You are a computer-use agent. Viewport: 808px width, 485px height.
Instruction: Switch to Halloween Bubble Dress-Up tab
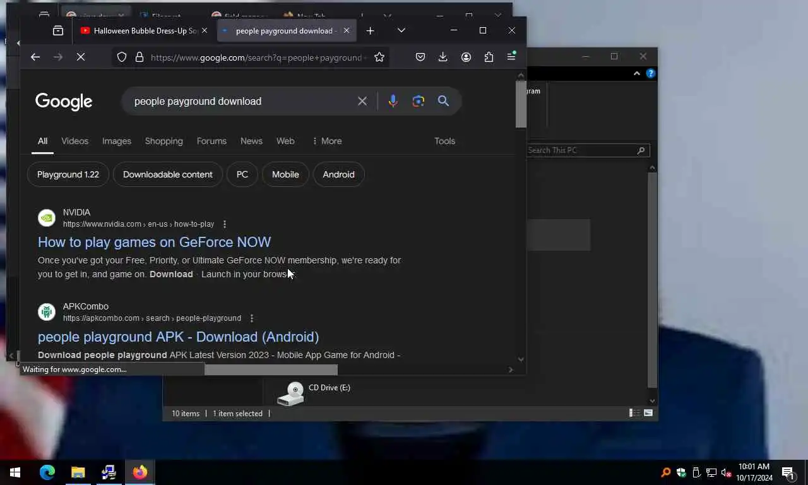click(145, 30)
